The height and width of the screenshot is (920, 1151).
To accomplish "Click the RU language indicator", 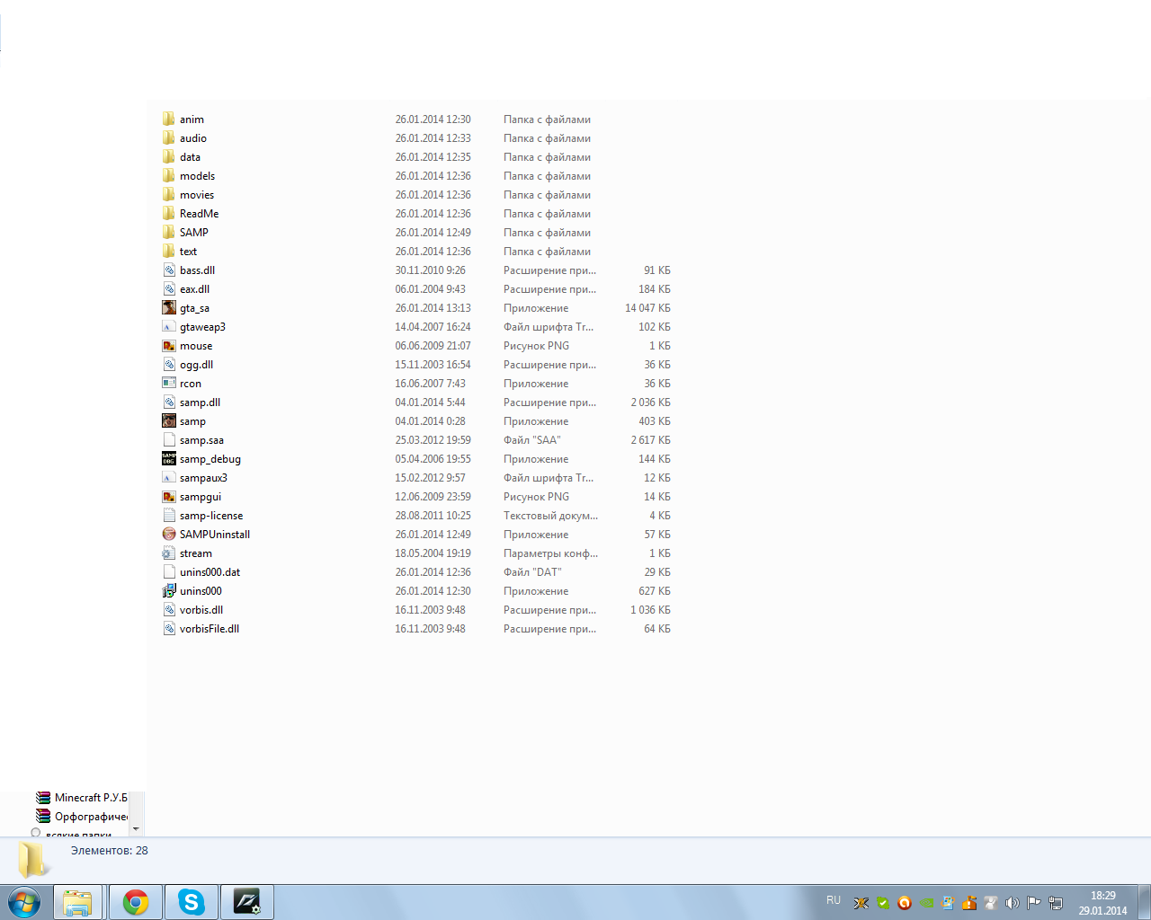I will tap(834, 900).
